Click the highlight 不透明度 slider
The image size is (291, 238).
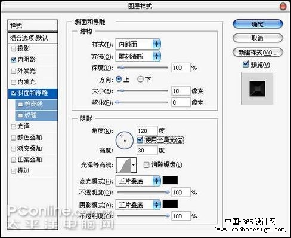[x=143, y=193]
